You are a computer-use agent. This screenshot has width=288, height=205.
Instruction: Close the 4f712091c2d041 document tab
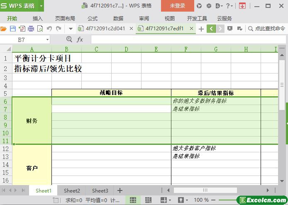tap(131, 29)
